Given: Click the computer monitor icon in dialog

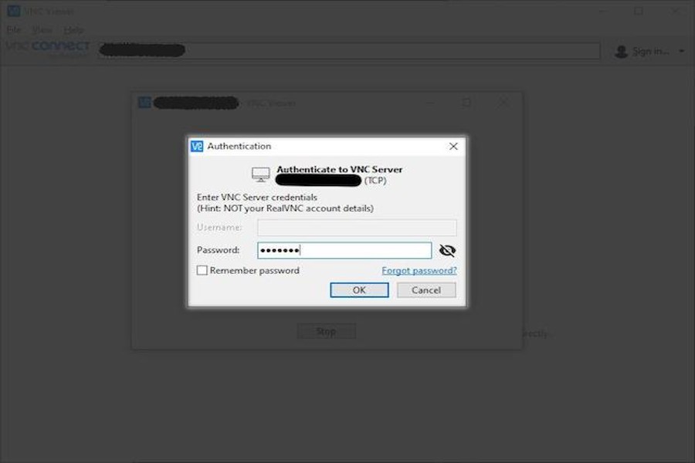Looking at the screenshot, I should pos(261,174).
